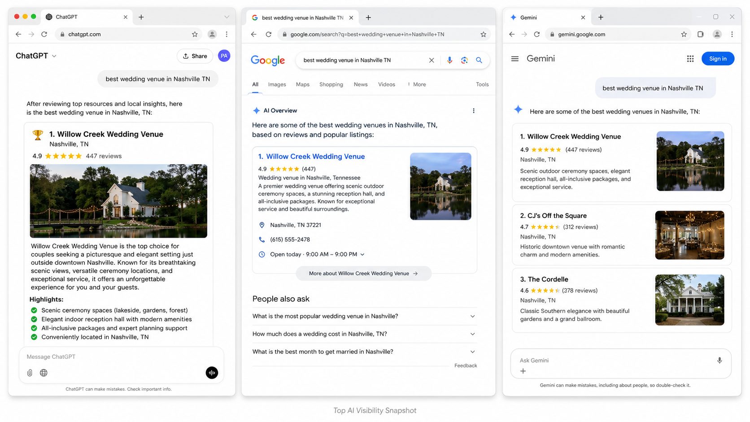Open Willow Creek thumbnail in Gemini
This screenshot has height=422, width=750.
point(690,161)
